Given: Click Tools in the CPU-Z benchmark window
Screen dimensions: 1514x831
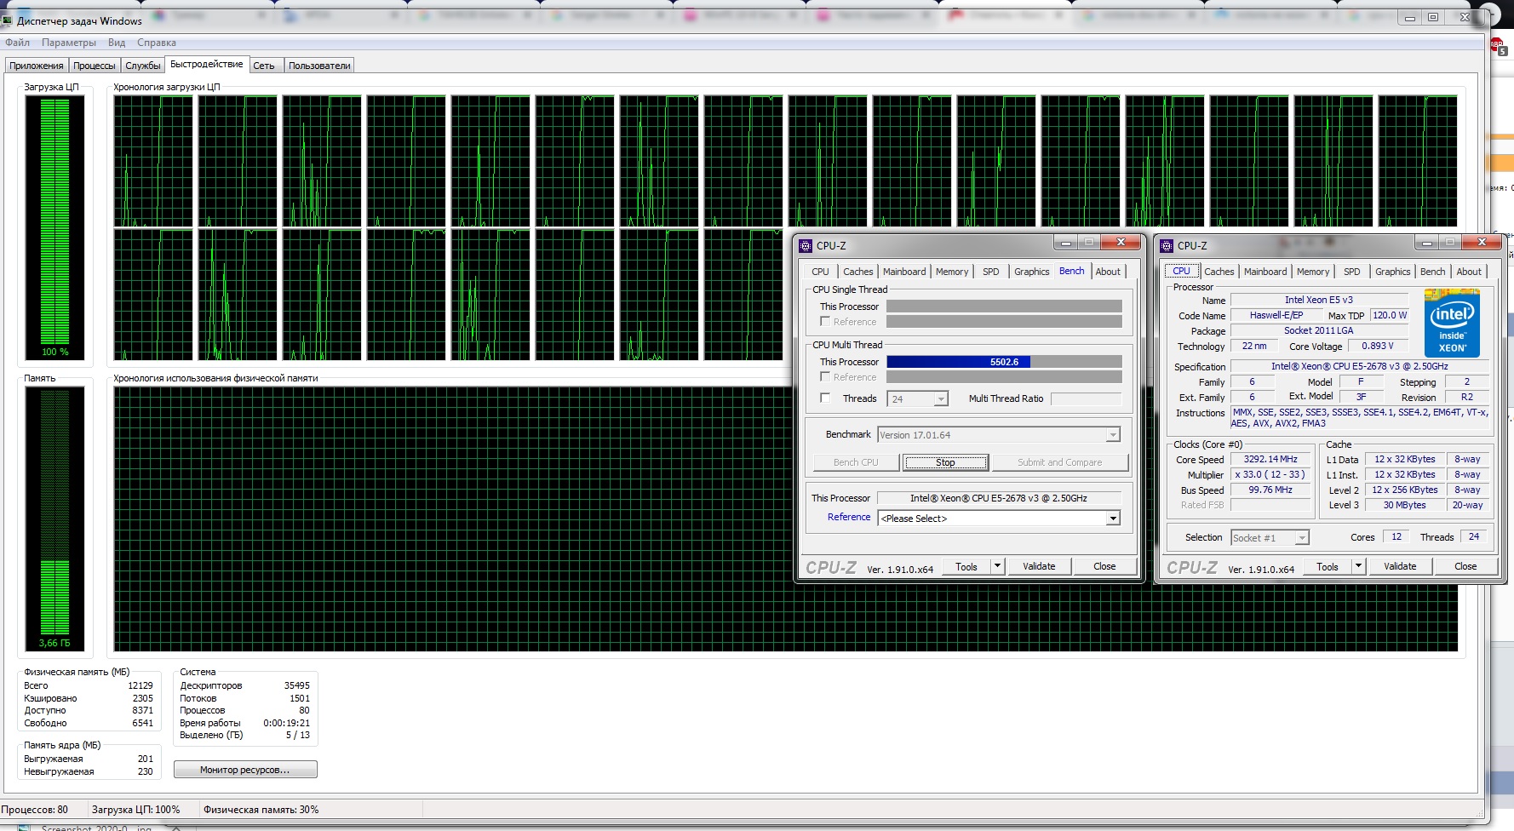Looking at the screenshot, I should [x=966, y=566].
